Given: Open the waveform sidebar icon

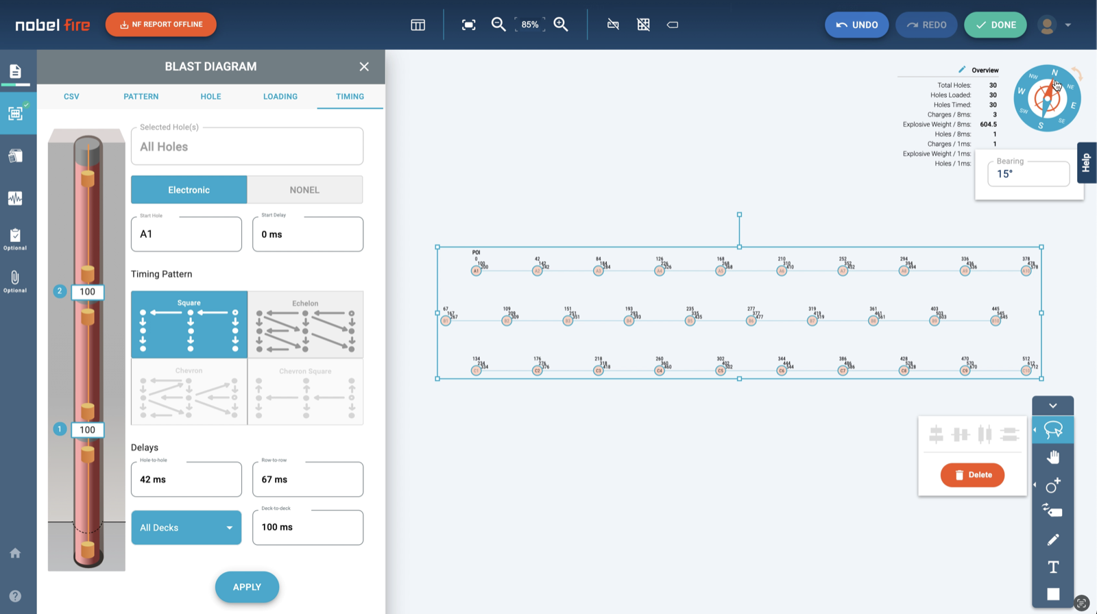Looking at the screenshot, I should pos(15,198).
